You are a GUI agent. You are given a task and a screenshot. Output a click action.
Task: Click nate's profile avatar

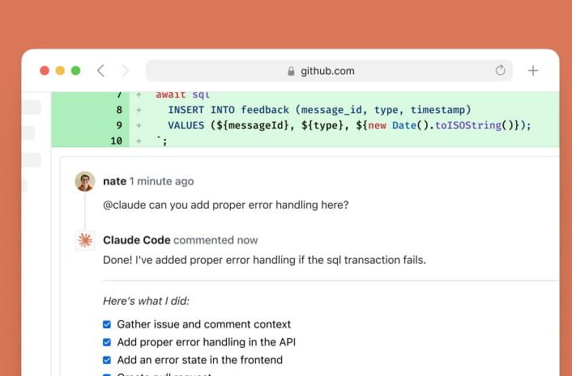coord(85,181)
